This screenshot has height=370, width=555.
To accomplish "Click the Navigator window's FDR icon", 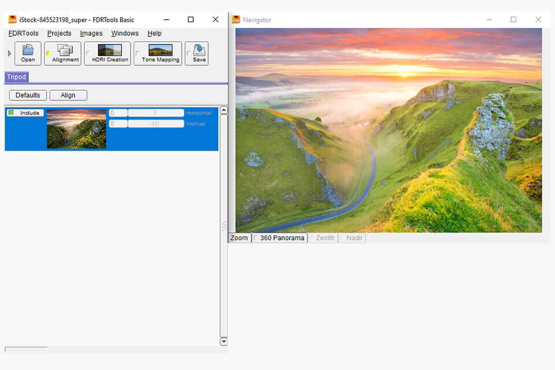I will tap(236, 19).
